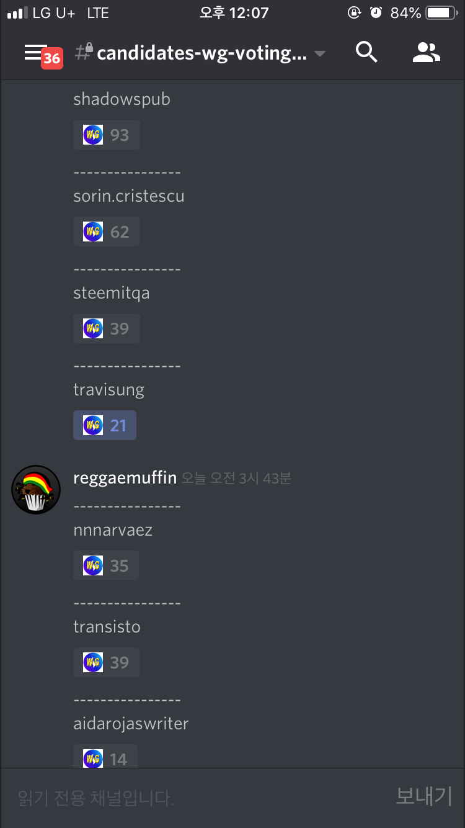Remove your WG vote on travisung
The image size is (465, 828).
pyautogui.click(x=105, y=425)
